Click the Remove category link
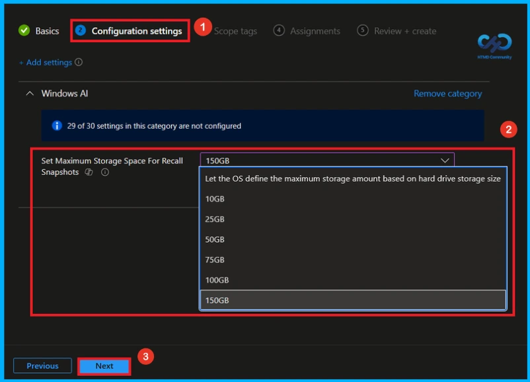Image resolution: width=530 pixels, height=382 pixels. coord(448,93)
